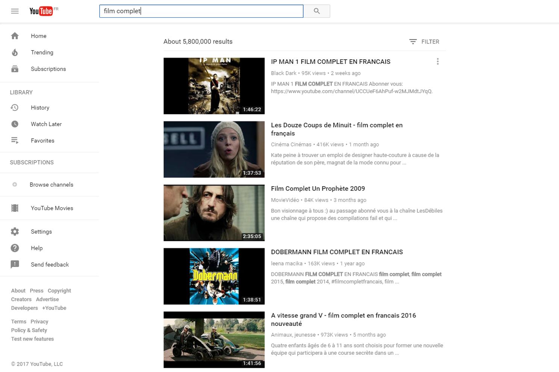The width and height of the screenshot is (559, 372).
Task: Click the Privacy footer link
Action: click(39, 321)
